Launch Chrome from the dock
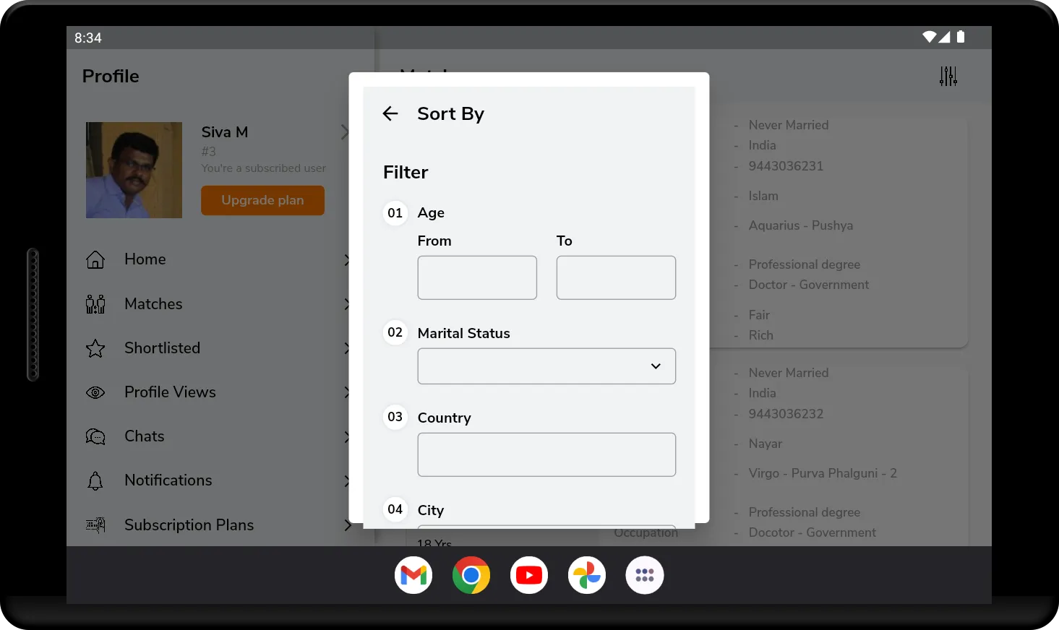1059x630 pixels. [471, 575]
